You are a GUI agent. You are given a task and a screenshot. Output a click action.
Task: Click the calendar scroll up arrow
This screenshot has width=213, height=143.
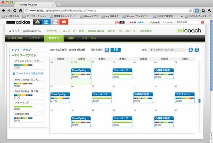200,62
